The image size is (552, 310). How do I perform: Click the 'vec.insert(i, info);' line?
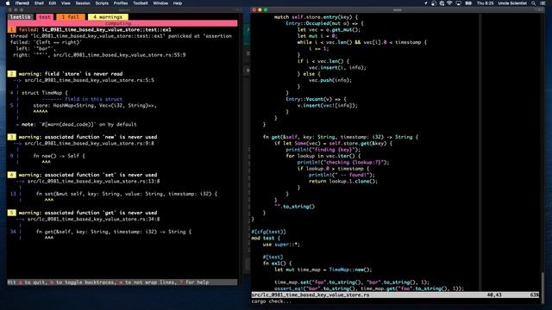[x=337, y=67]
